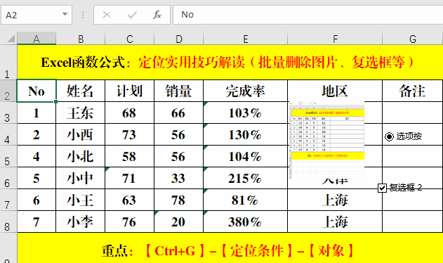
Task: Select column C header
Action: (x=129, y=39)
